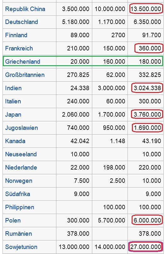Image resolution: width=165 pixels, height=254 pixels.
Task: Open the Neuseeland link
Action: coord(21,154)
